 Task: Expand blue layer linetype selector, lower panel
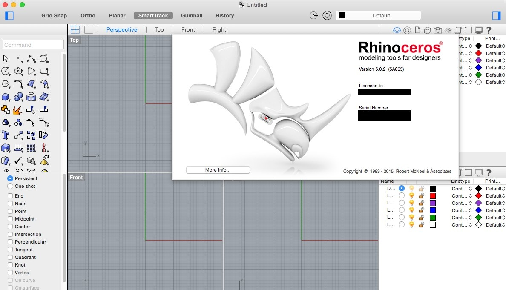coord(462,210)
